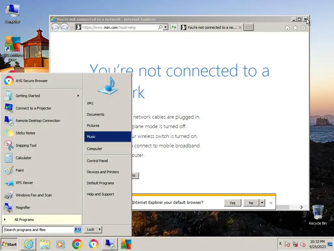Click the taskbar clock and date
The height and width of the screenshot is (251, 334).
coord(317,244)
